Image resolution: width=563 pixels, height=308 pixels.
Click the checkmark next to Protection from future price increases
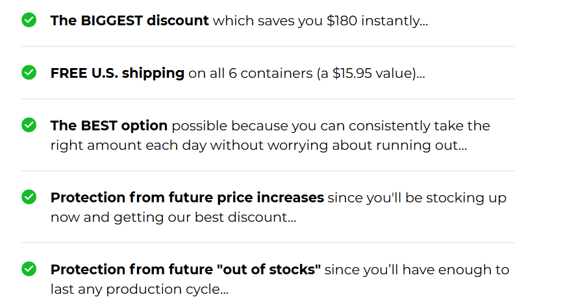tap(29, 197)
